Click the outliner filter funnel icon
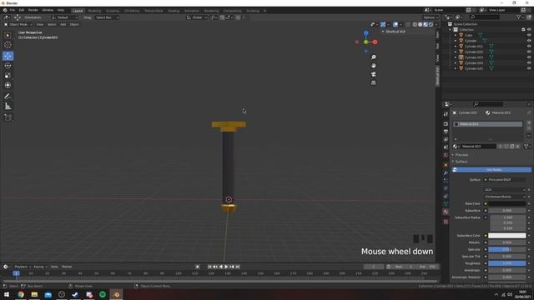 [x=519, y=17]
